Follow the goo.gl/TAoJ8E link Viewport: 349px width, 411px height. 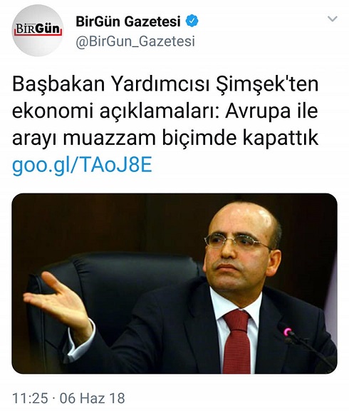[x=82, y=165]
